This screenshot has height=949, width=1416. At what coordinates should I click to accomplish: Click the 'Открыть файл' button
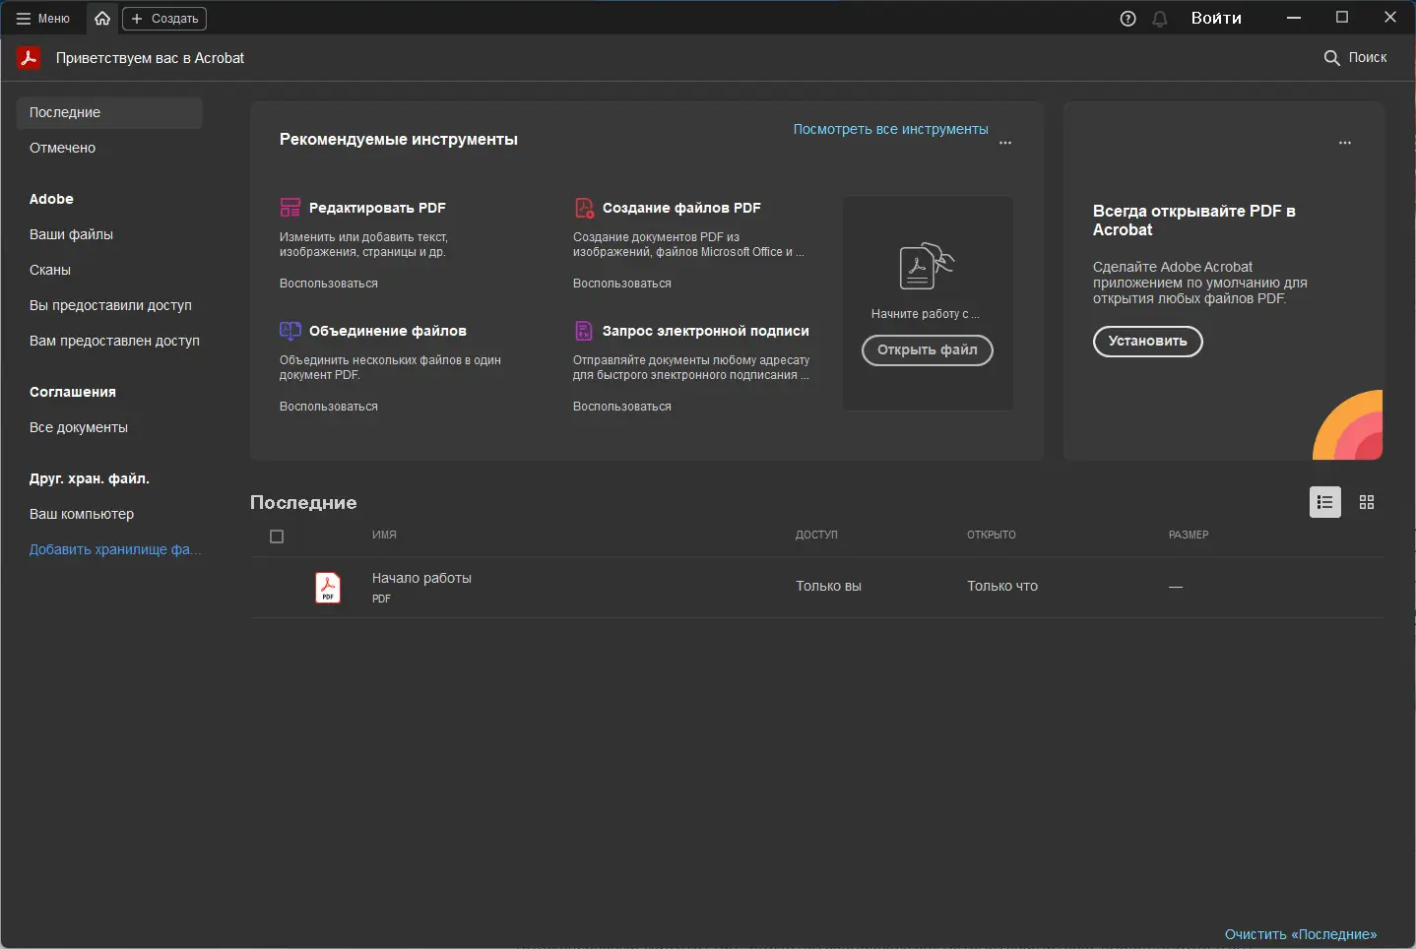(x=928, y=350)
